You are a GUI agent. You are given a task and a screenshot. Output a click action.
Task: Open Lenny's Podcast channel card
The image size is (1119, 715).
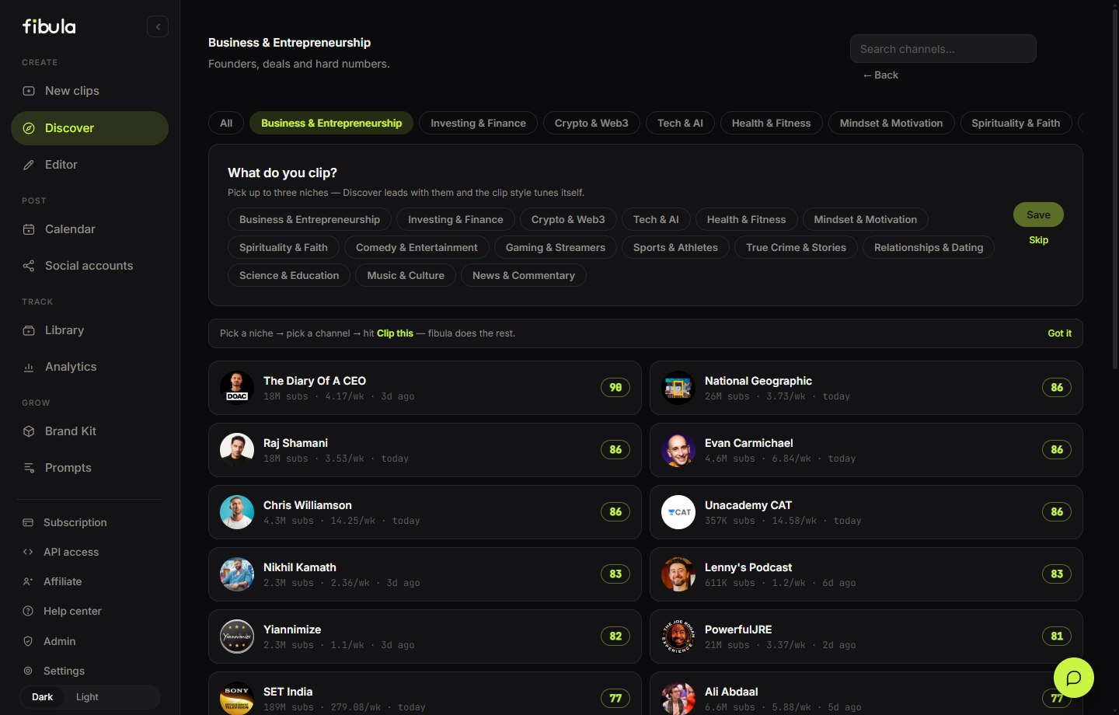pos(866,574)
